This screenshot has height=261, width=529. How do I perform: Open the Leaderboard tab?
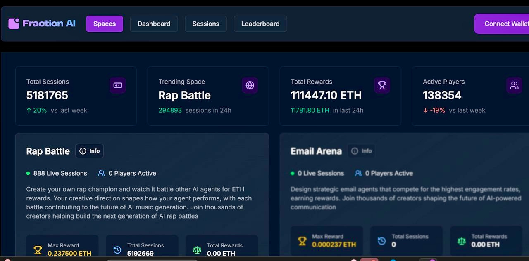[260, 24]
